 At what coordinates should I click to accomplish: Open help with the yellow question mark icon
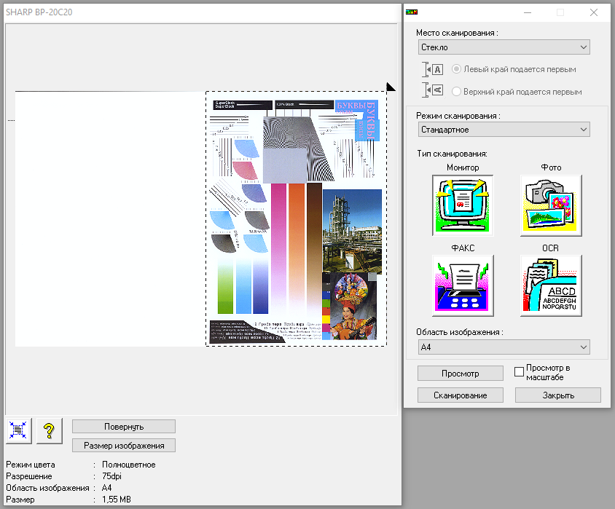coord(50,430)
